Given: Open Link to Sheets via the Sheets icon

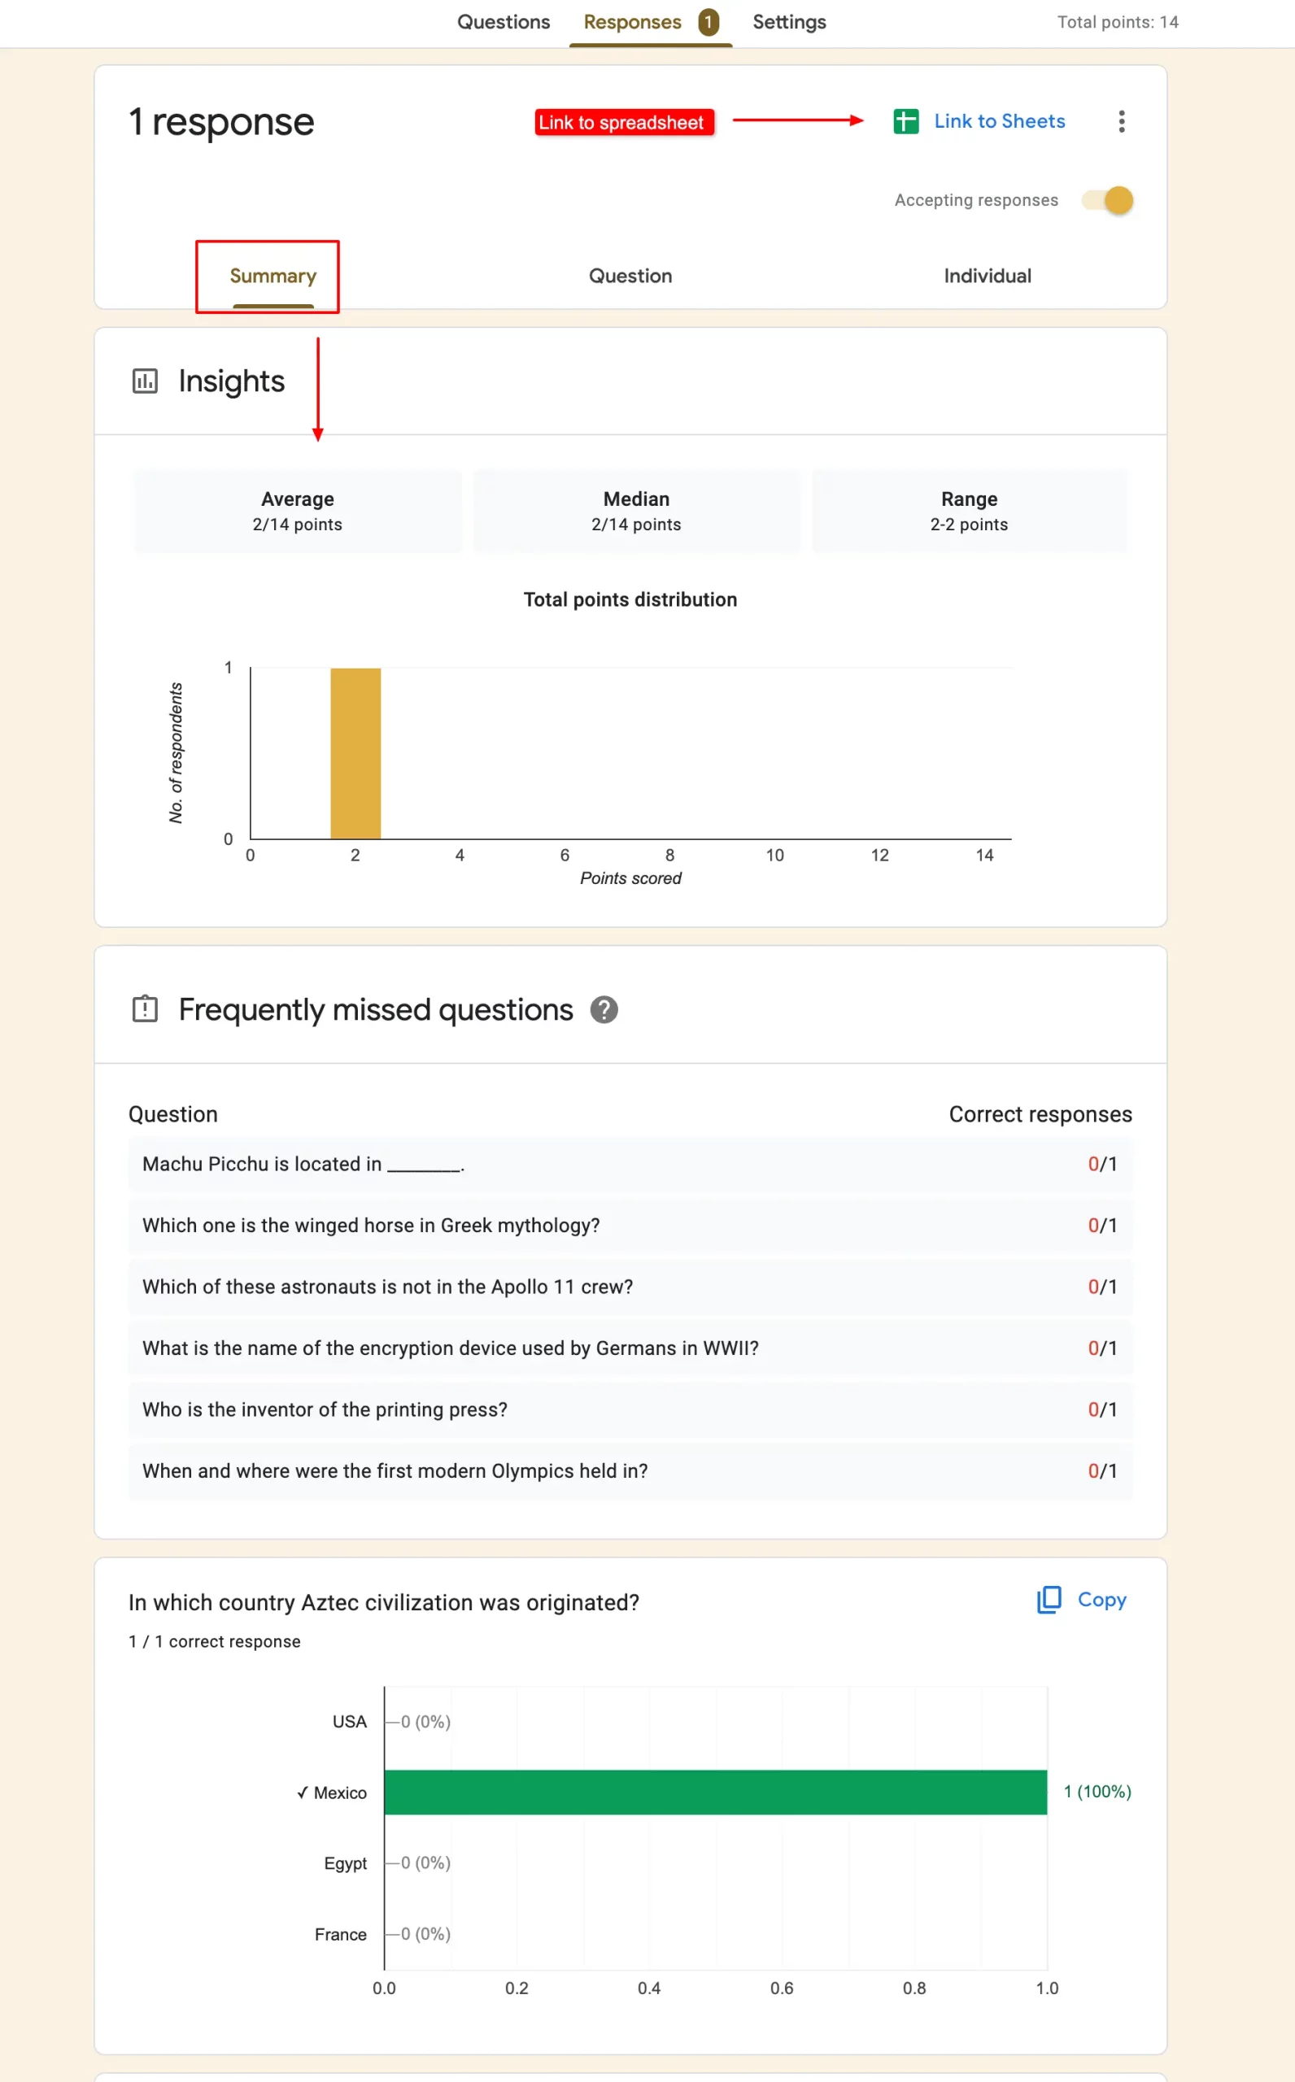Looking at the screenshot, I should point(905,121).
